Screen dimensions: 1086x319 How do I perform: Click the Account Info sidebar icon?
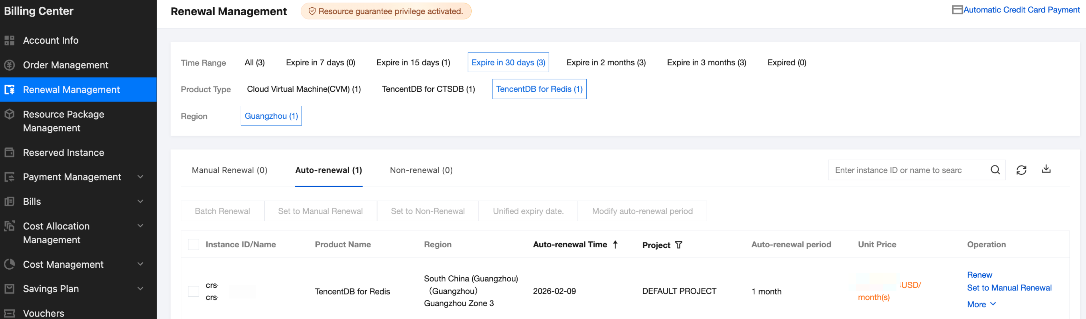[9, 40]
